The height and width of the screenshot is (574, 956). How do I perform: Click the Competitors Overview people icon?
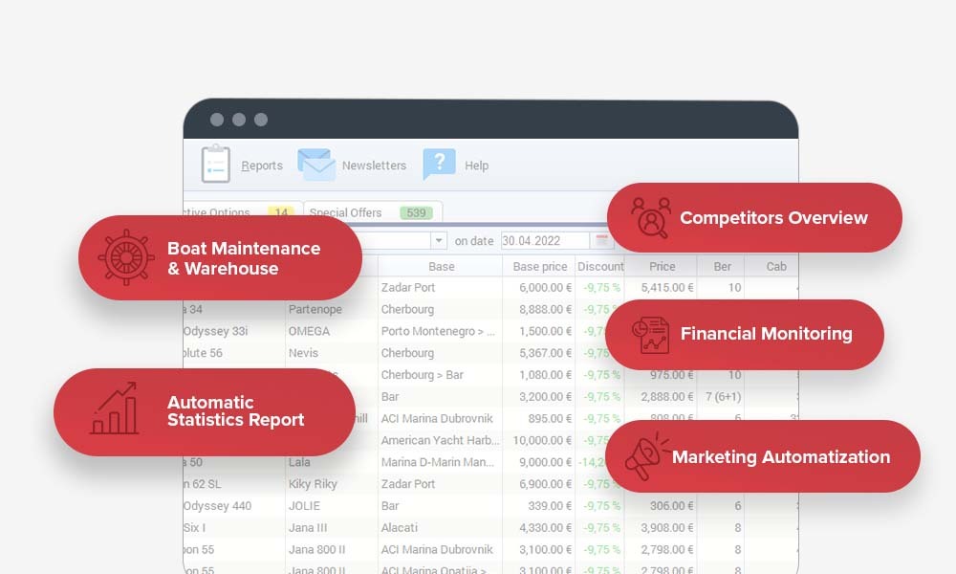[651, 218]
